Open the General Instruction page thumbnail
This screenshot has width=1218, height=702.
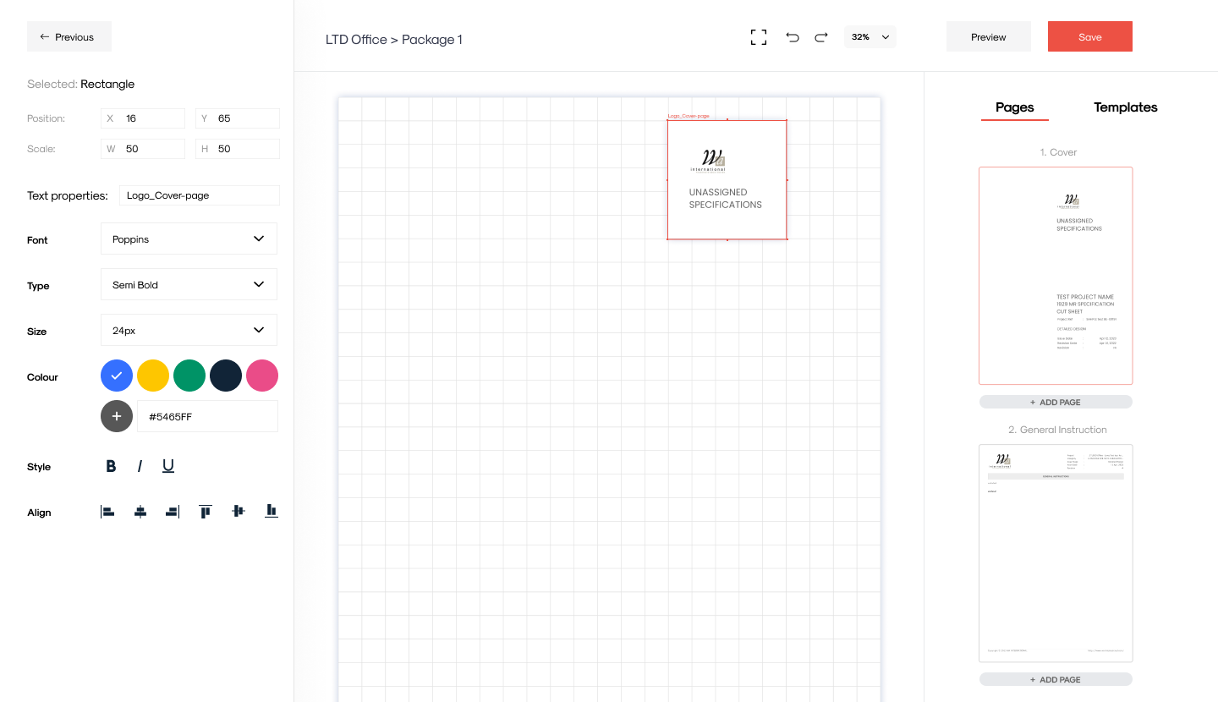click(1056, 553)
